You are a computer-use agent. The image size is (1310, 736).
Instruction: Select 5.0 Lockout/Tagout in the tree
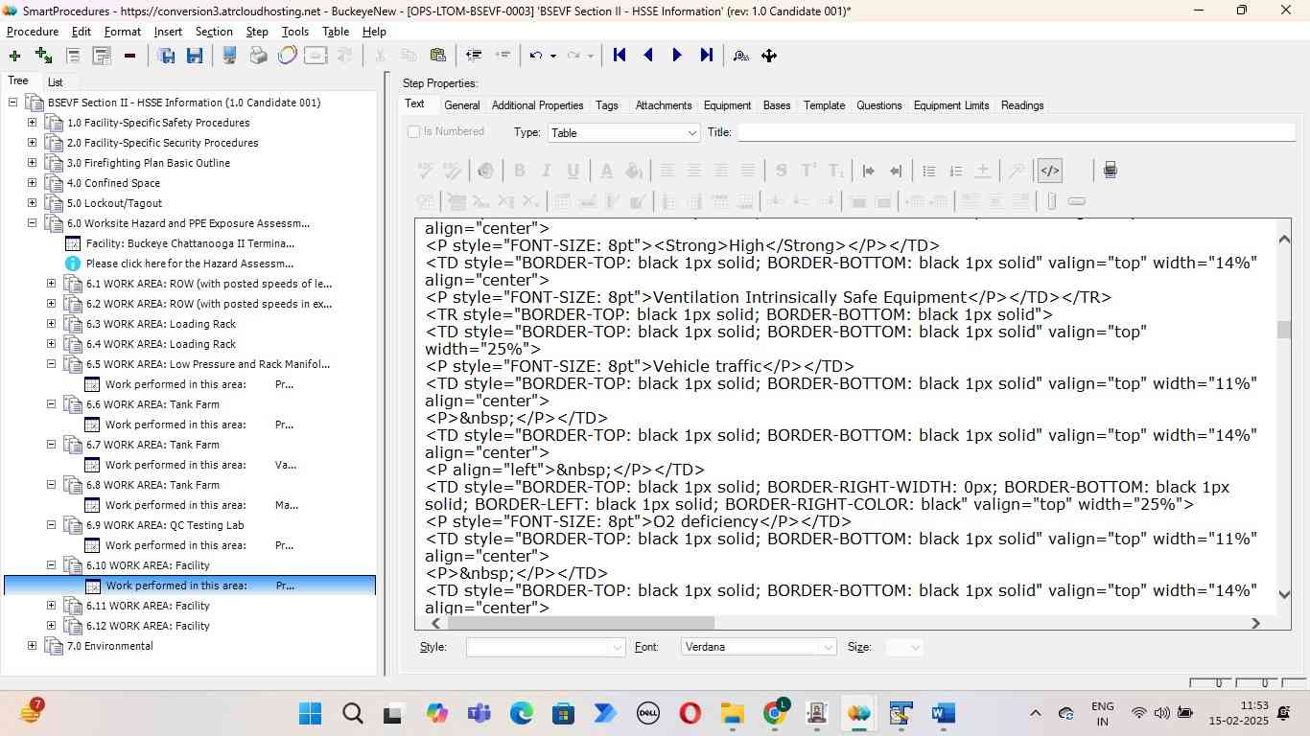(x=114, y=203)
